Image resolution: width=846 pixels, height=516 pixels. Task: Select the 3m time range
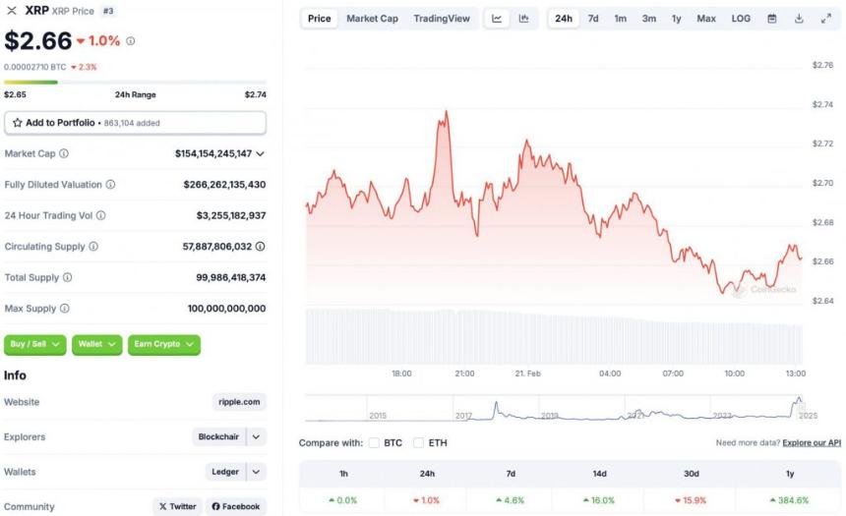(x=649, y=19)
